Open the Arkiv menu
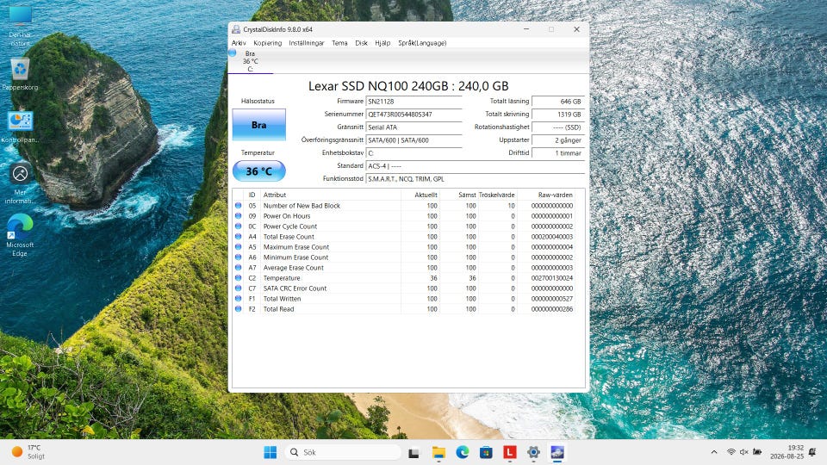827x465 pixels. pos(239,43)
